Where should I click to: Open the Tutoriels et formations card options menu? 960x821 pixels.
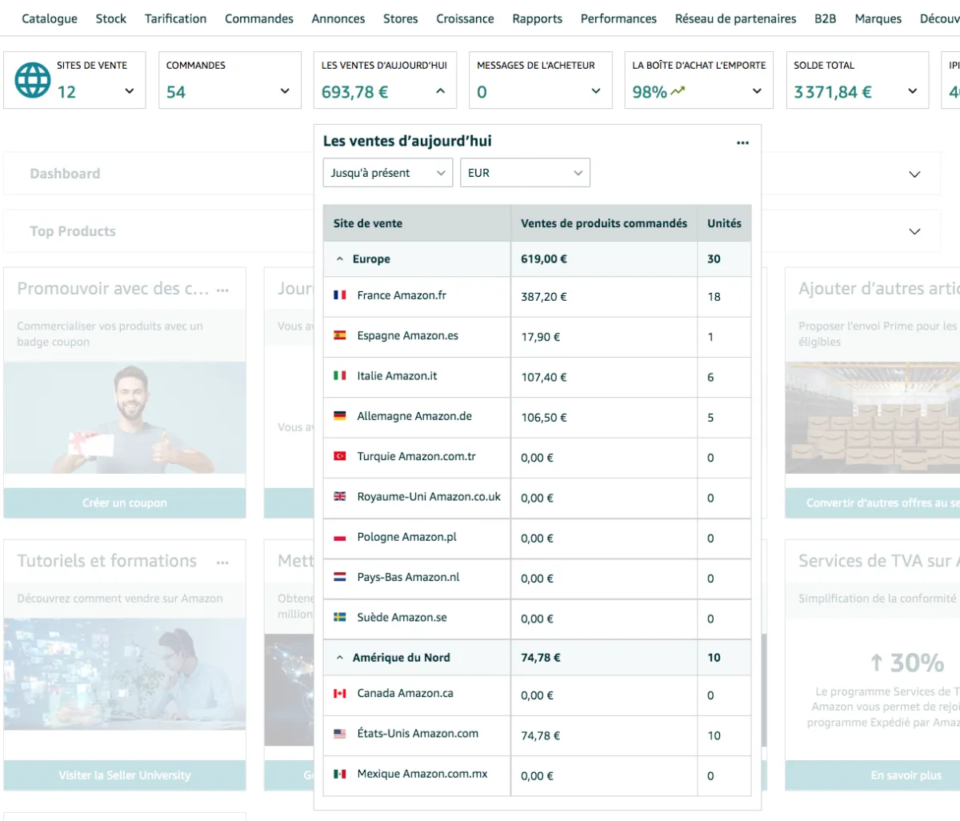(222, 563)
